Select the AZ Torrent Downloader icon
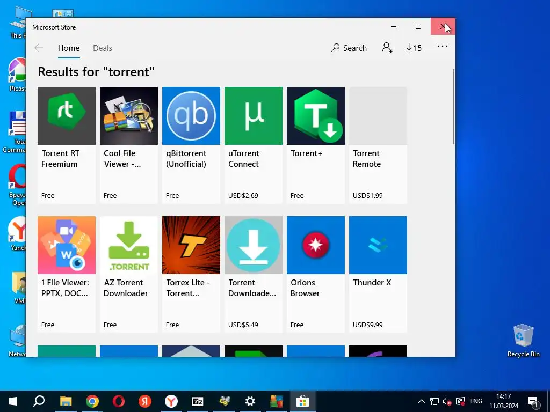 [x=129, y=245]
